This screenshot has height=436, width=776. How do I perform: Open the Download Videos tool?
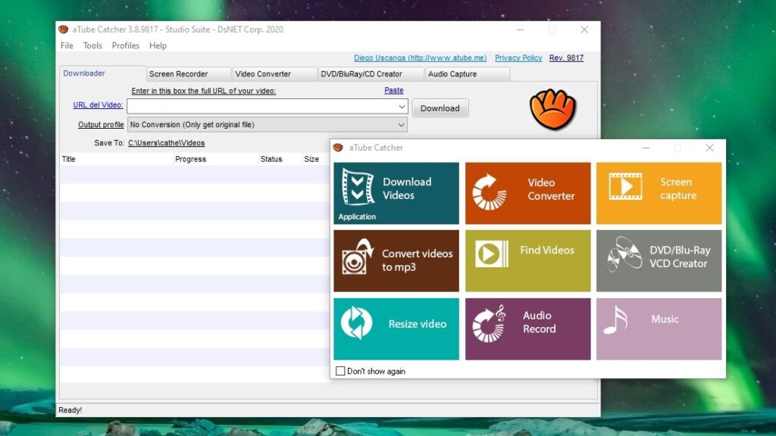[x=396, y=193]
